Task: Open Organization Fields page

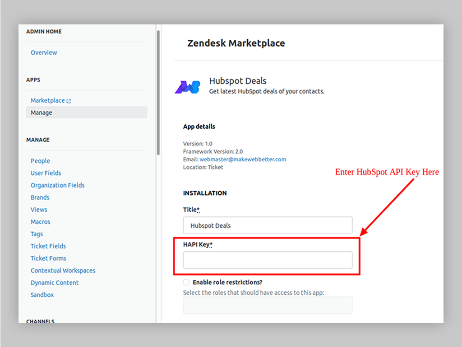Action: [57, 185]
